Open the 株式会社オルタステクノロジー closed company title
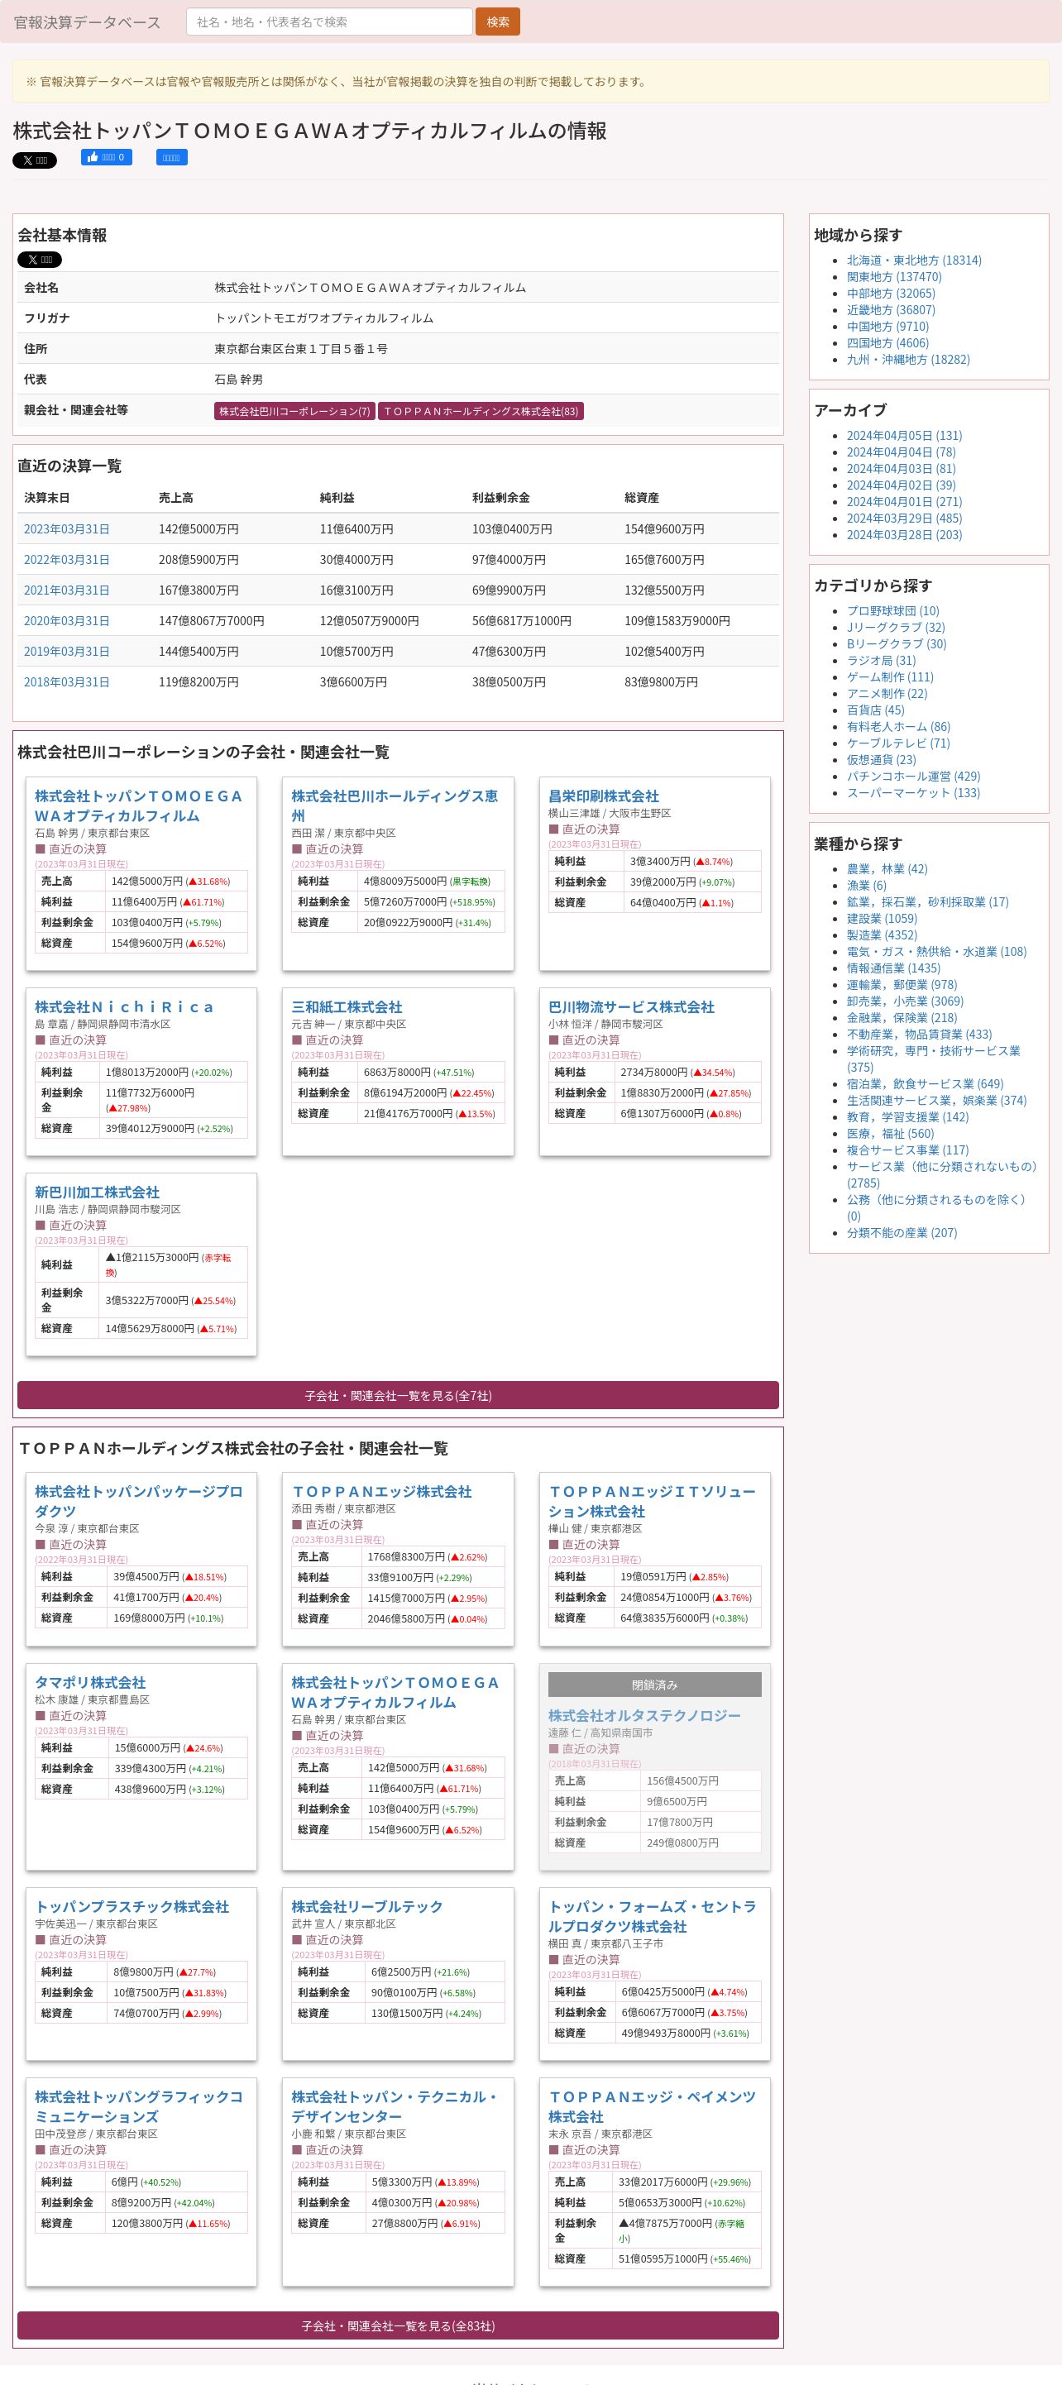Viewport: 1062px width, 2385px height. [x=644, y=1716]
